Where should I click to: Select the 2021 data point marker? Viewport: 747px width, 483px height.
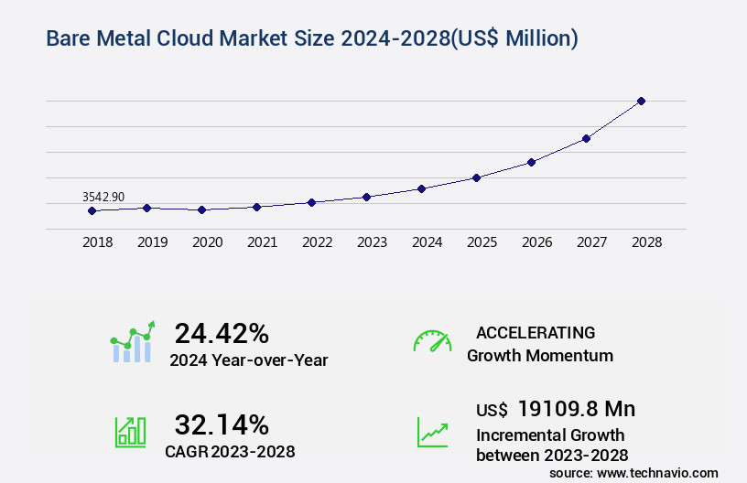256,207
